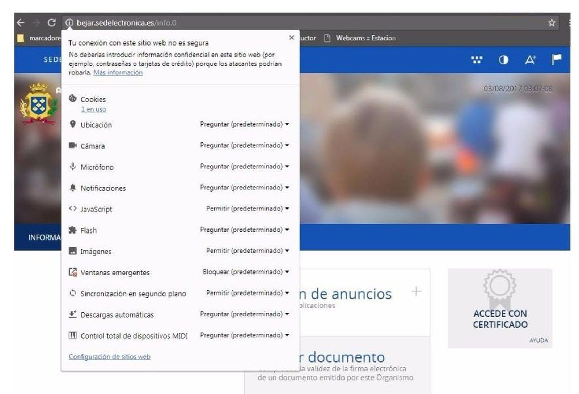Click the Notificaciones bell icon
The height and width of the screenshot is (394, 579).
click(x=73, y=187)
